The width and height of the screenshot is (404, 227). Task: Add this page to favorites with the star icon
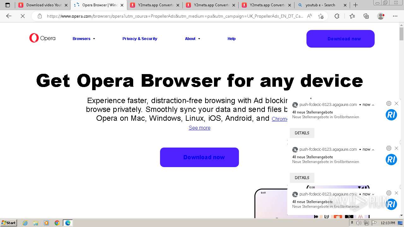click(x=321, y=16)
